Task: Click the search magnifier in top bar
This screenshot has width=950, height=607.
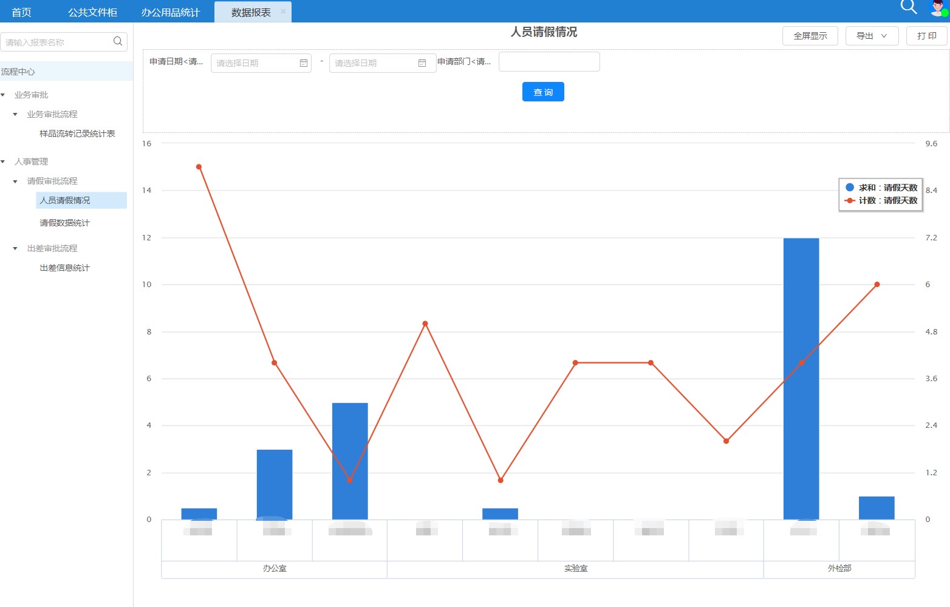Action: 909,7
